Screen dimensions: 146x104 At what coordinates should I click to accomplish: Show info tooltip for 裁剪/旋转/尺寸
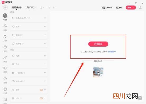tap(29, 18)
